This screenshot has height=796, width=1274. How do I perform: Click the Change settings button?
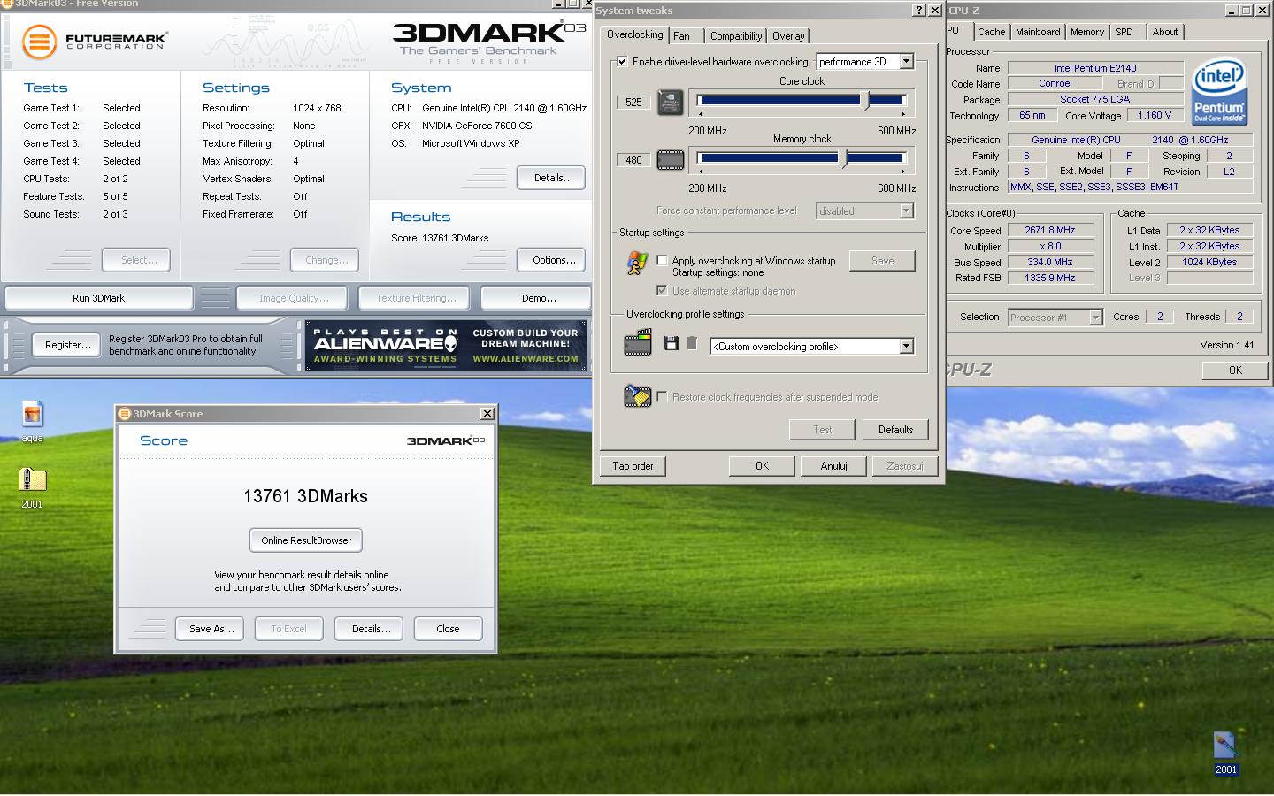pyautogui.click(x=326, y=260)
